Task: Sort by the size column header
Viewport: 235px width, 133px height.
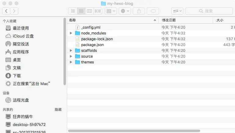Action: pos(224,20)
